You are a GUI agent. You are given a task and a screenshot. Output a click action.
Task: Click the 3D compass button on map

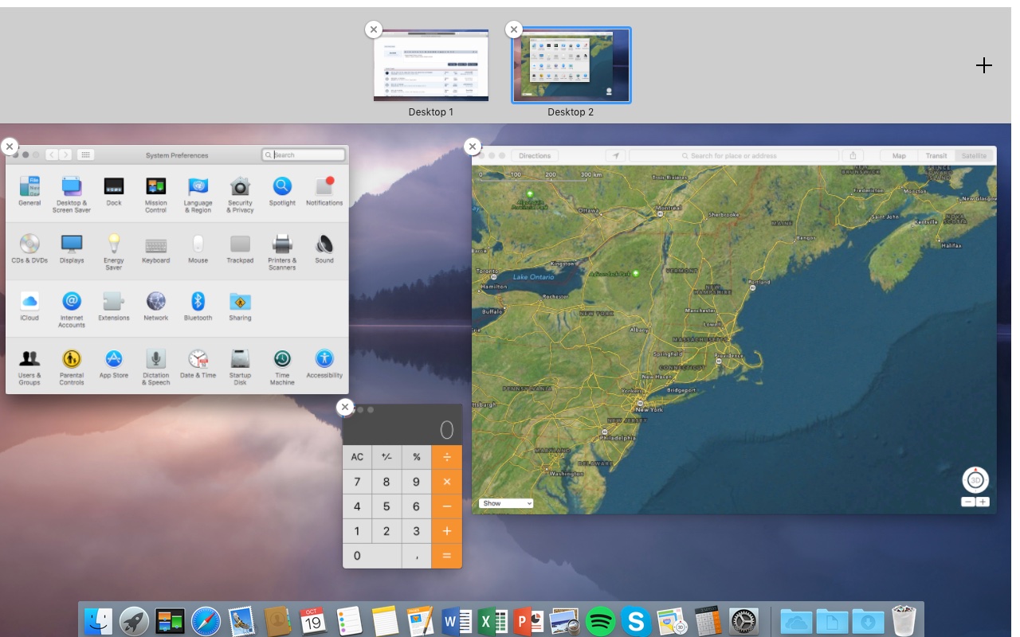pos(975,480)
